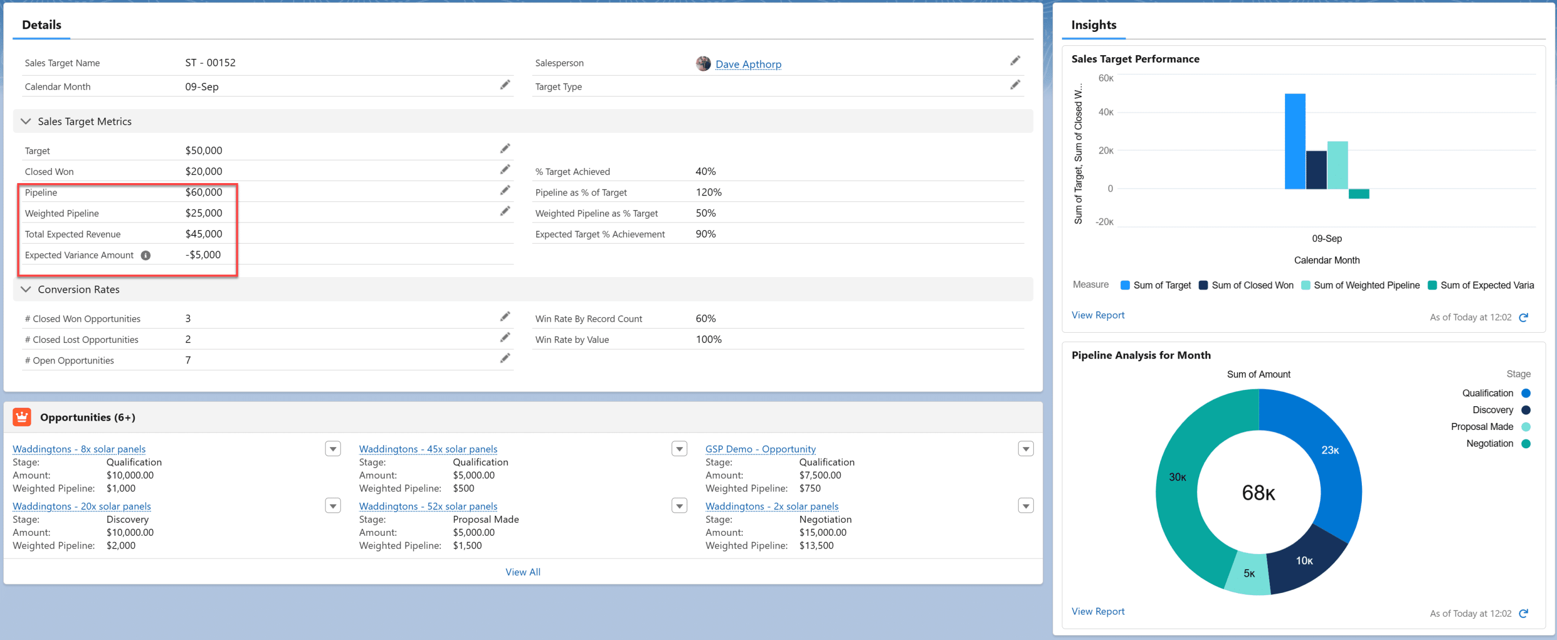Select the Details tab

(41, 25)
